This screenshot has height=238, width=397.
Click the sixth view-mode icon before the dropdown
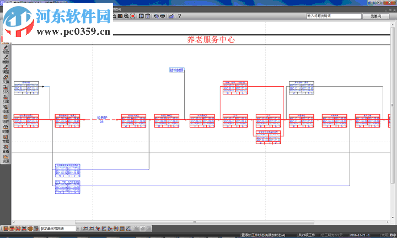point(36,229)
